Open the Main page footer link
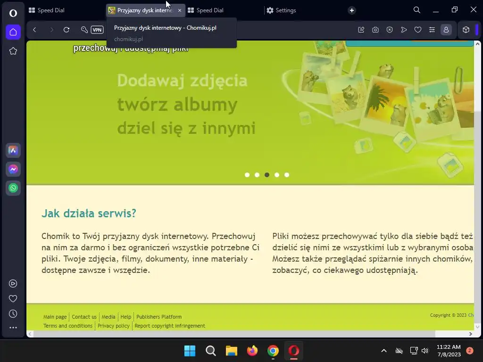Screen dimensions: 483x362 click(x=55, y=317)
